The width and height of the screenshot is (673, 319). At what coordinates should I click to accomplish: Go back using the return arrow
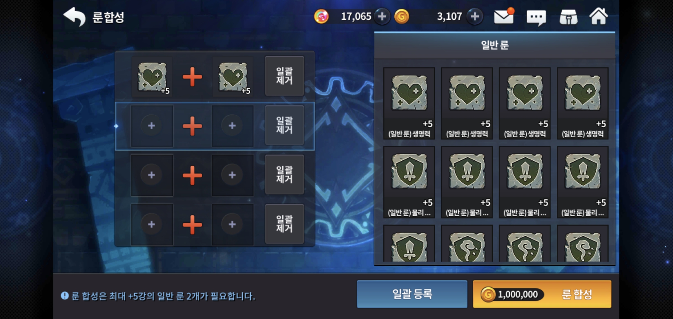74,17
